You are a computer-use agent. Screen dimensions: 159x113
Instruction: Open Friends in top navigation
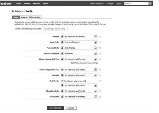(x=36, y=4)
